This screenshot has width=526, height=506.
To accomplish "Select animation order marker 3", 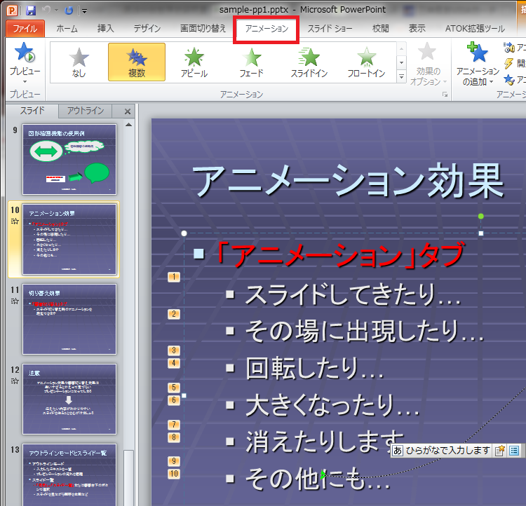I will (x=174, y=350).
